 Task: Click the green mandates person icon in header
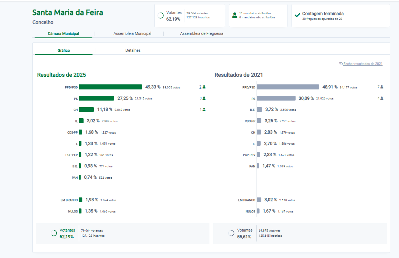pyautogui.click(x=234, y=15)
